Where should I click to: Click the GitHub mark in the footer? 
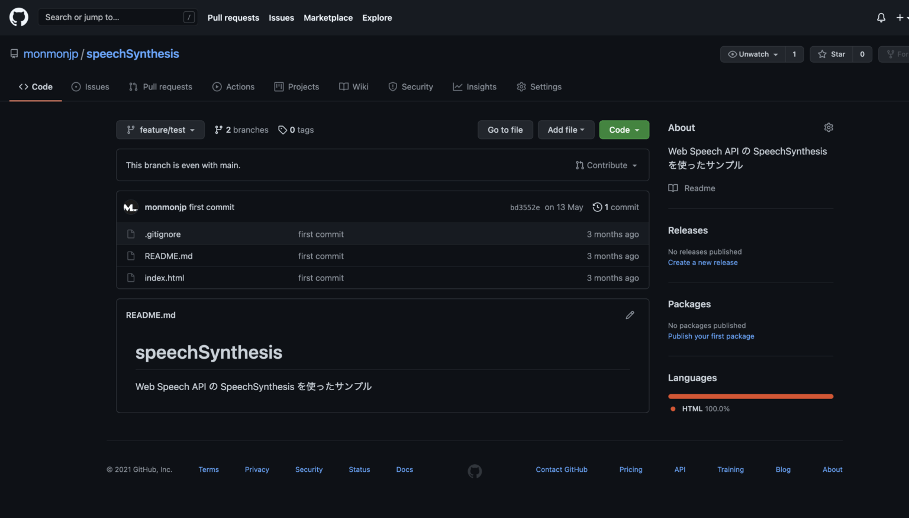coord(475,471)
